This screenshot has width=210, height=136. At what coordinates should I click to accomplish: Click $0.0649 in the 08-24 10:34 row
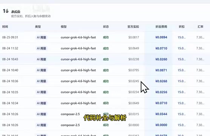tap(134, 103)
